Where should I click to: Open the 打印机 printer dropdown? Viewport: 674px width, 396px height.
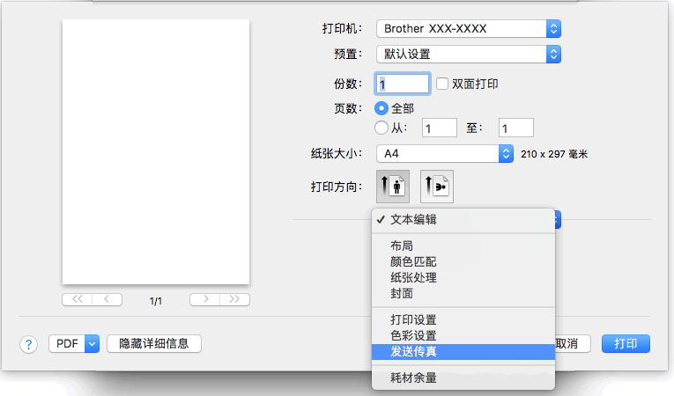[x=468, y=29]
